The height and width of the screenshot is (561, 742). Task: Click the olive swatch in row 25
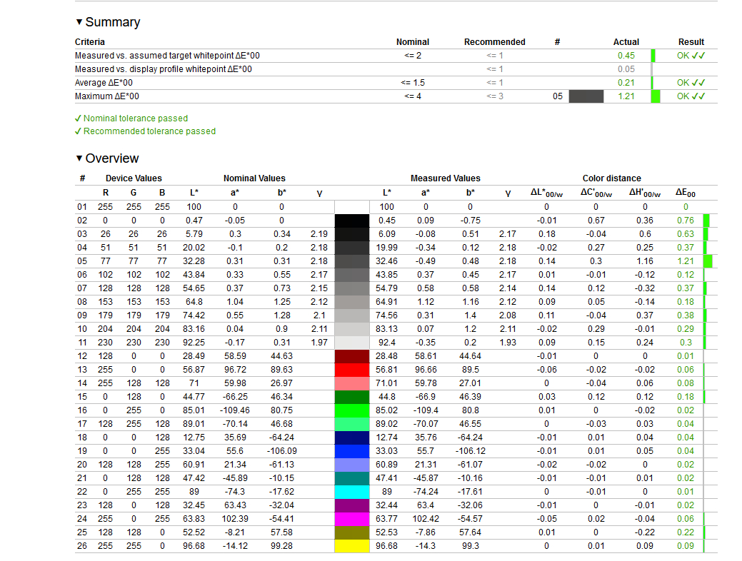[351, 532]
